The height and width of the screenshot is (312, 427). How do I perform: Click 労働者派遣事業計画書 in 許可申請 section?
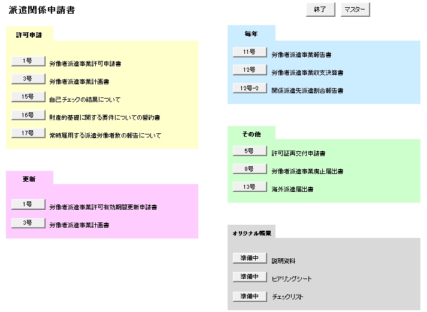79,81
